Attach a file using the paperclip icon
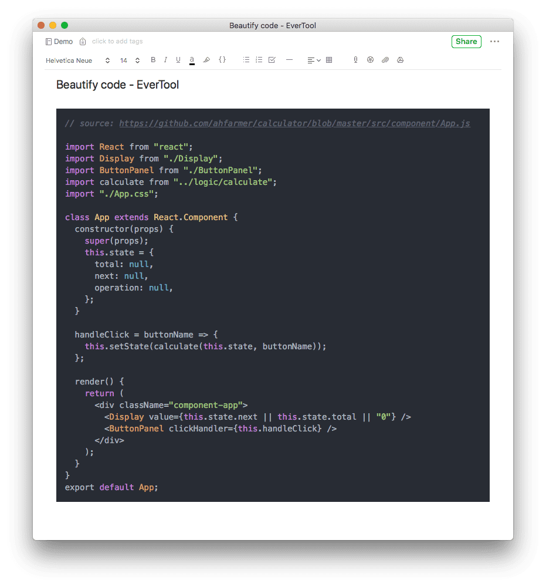 click(385, 59)
